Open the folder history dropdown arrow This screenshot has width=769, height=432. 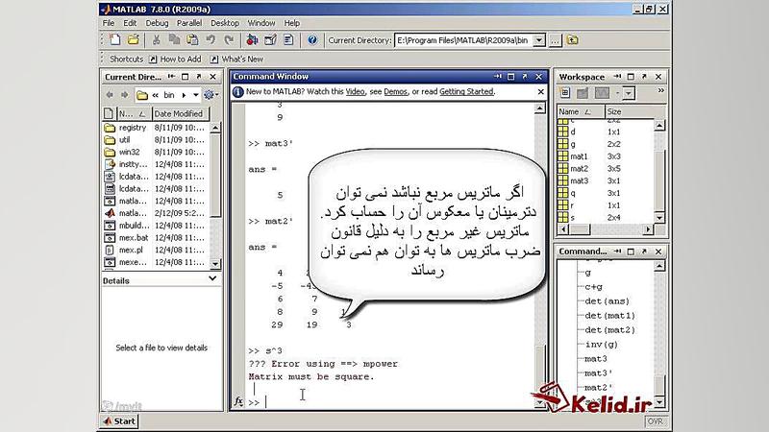click(x=196, y=95)
